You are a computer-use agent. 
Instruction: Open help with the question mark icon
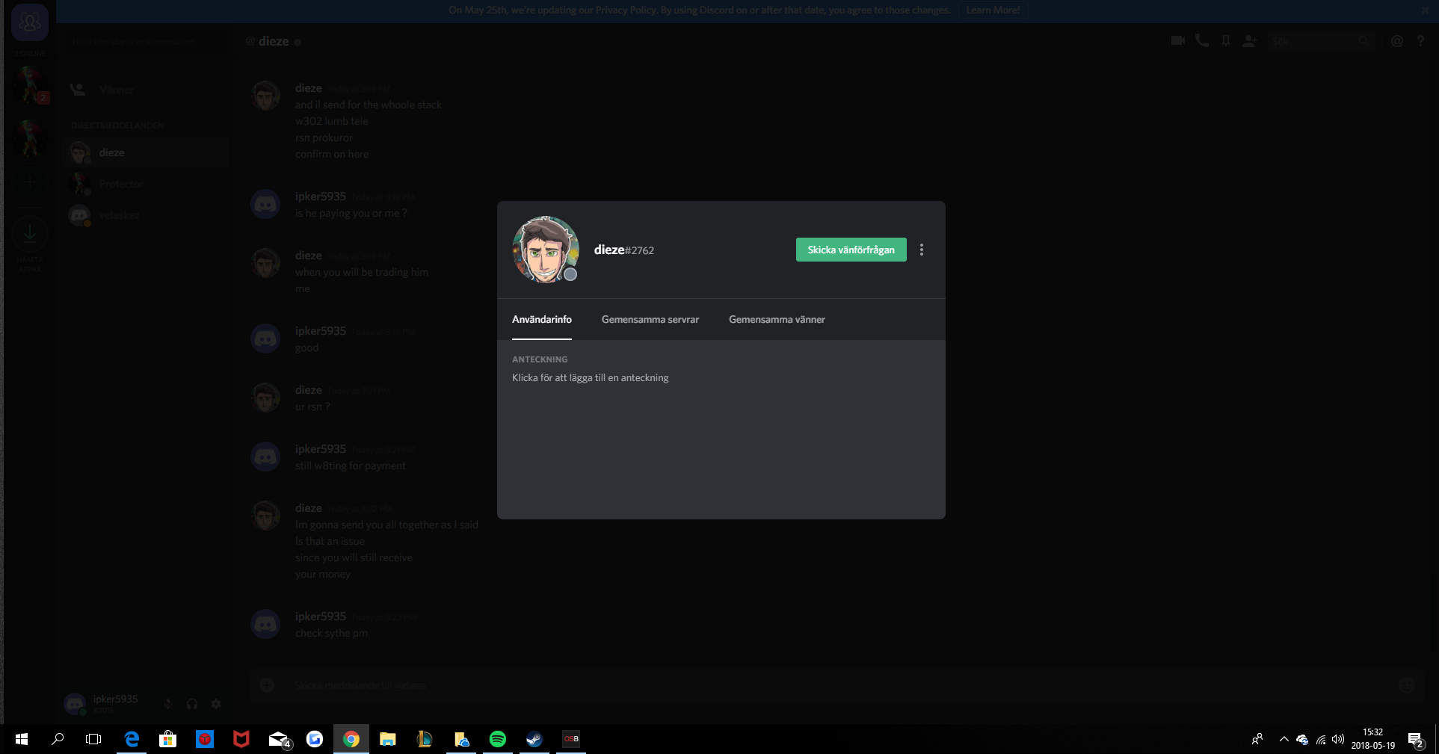[1420, 41]
